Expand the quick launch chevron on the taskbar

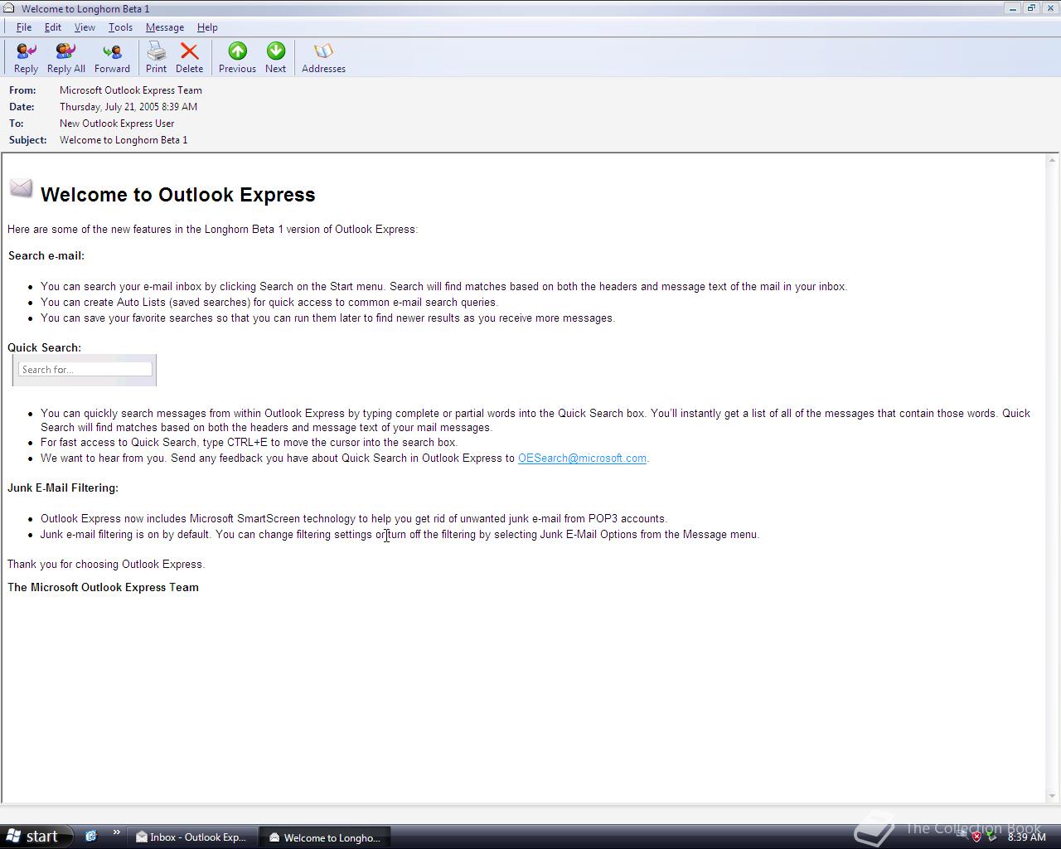(116, 833)
